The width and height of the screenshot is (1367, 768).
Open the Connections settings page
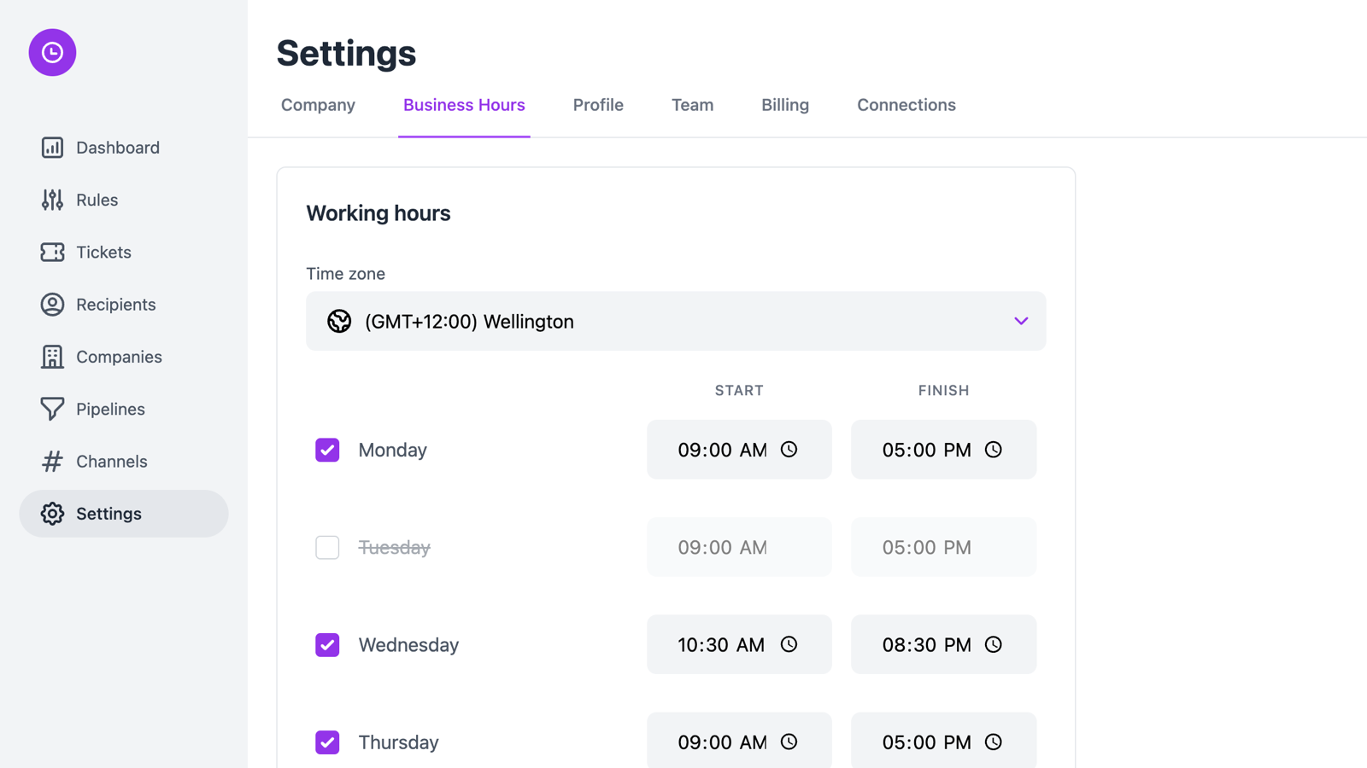click(x=906, y=105)
